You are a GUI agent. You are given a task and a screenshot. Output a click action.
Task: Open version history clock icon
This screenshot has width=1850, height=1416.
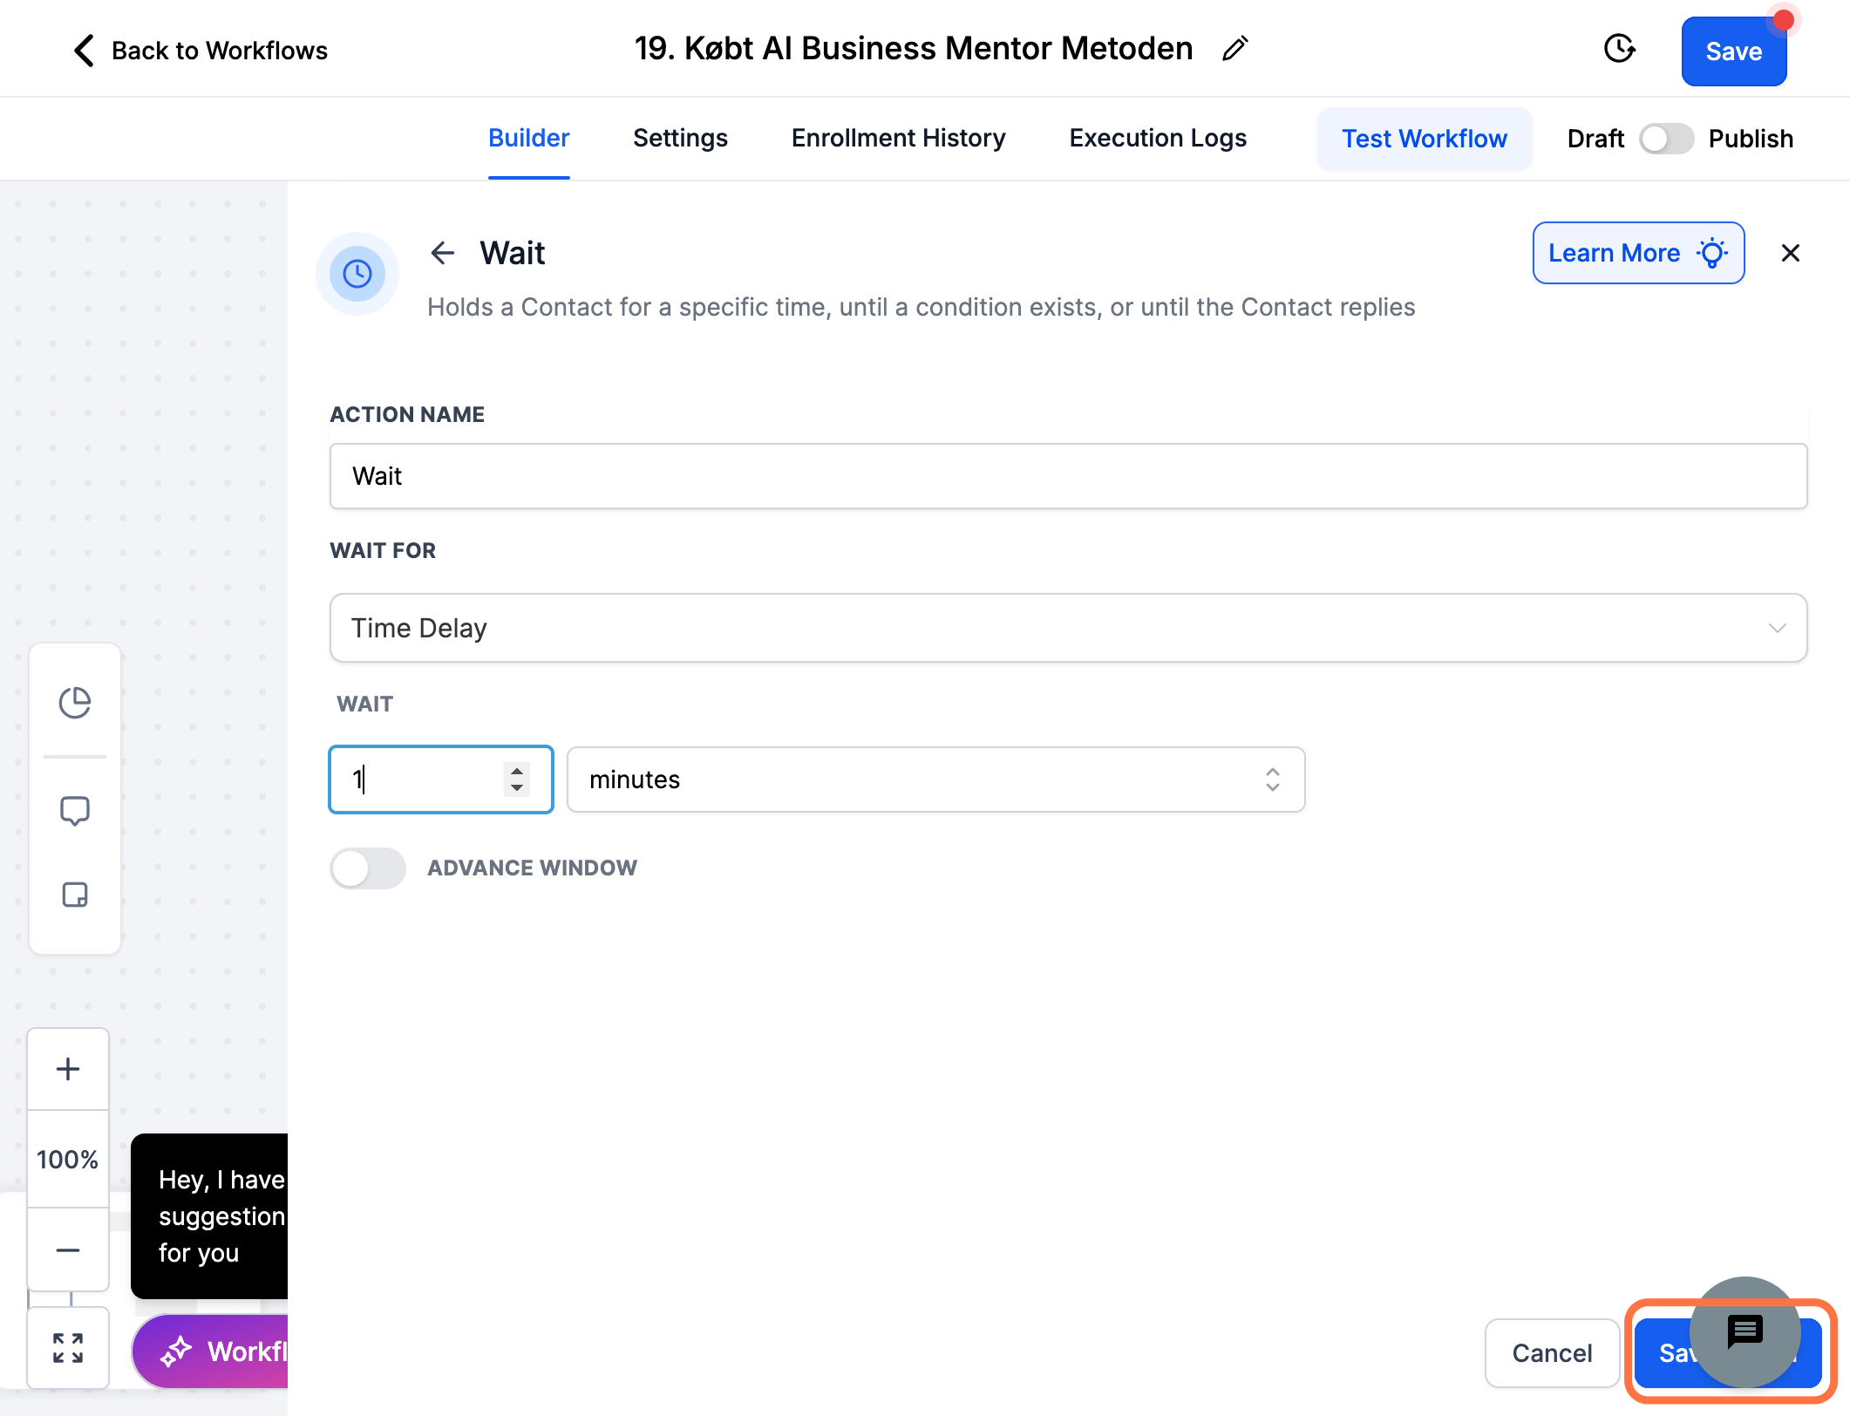click(x=1619, y=49)
